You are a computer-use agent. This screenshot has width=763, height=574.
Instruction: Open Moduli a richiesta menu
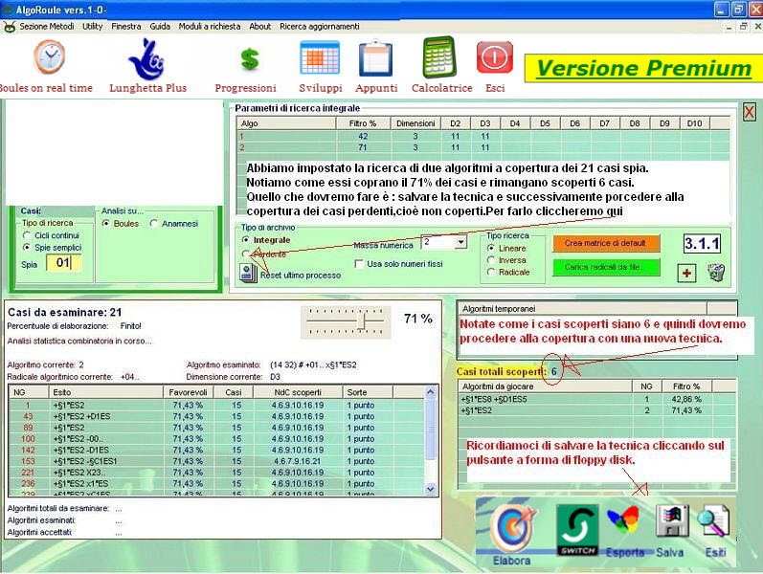210,27
